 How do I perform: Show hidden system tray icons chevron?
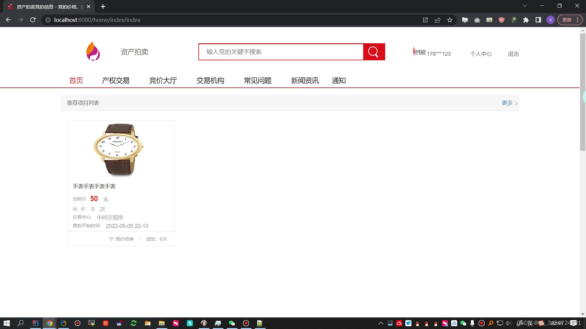click(x=381, y=323)
